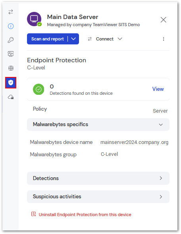The height and width of the screenshot is (234, 181).
Task: Expand the Suspicious activities section
Action: (98, 197)
